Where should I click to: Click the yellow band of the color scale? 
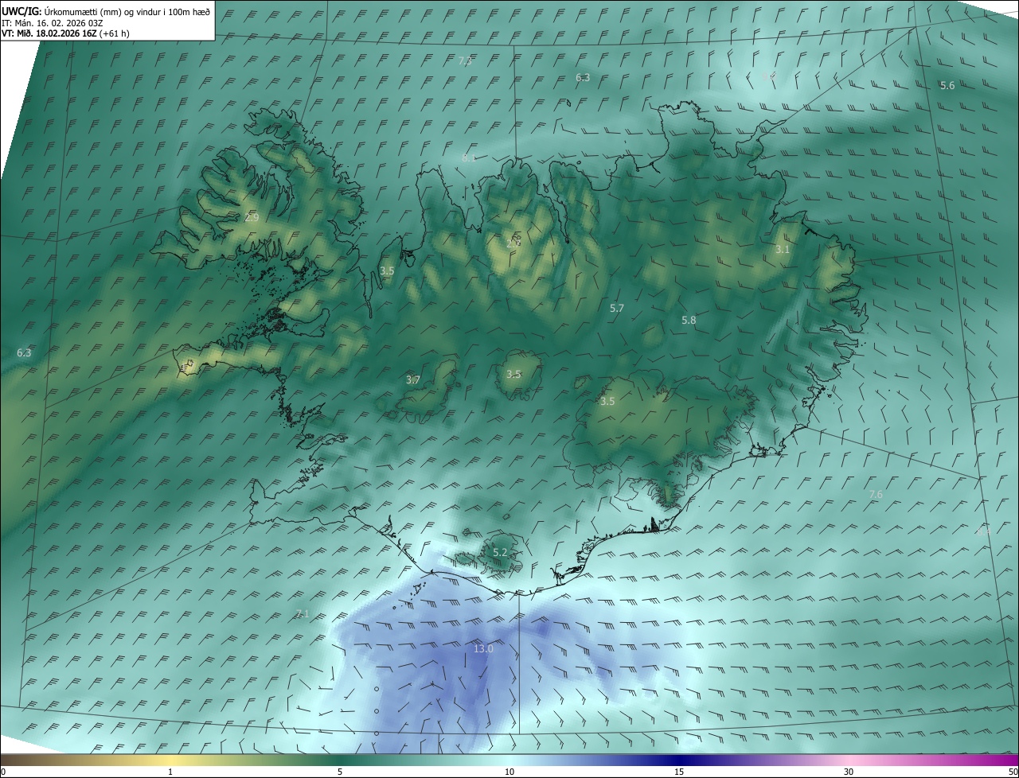click(x=170, y=760)
